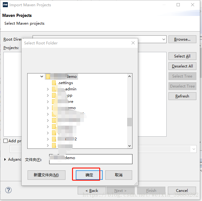Open the working set combo box arrow
Image resolution: width=202 pixels, height=201 pixels.
coord(194,149)
